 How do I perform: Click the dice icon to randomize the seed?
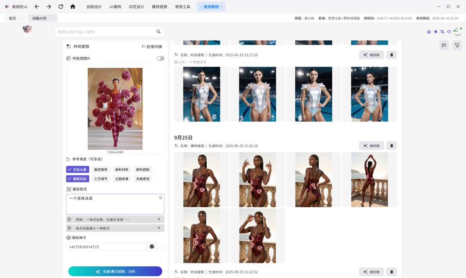pos(152,246)
